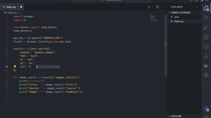Click the command center search bar

(x=111, y=1)
